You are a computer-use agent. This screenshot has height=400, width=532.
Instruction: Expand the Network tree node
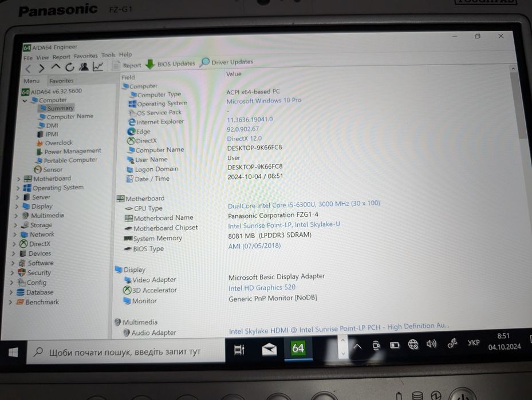coord(14,235)
